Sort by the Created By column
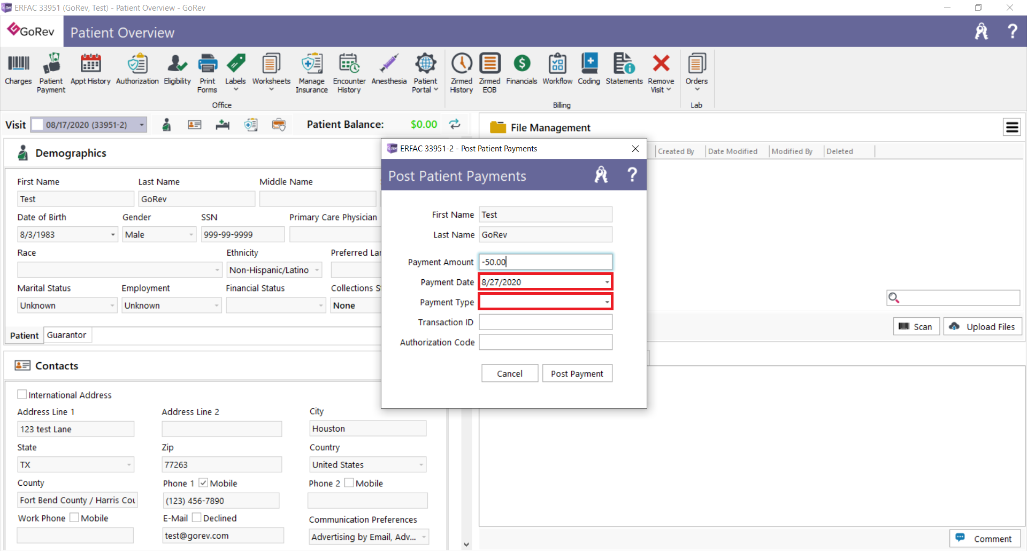This screenshot has width=1027, height=551. point(676,151)
